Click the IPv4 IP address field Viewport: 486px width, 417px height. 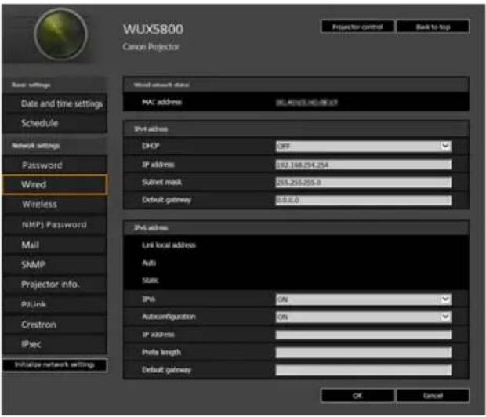tap(363, 165)
